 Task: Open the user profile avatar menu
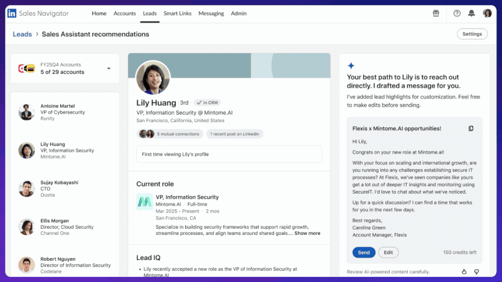click(488, 13)
